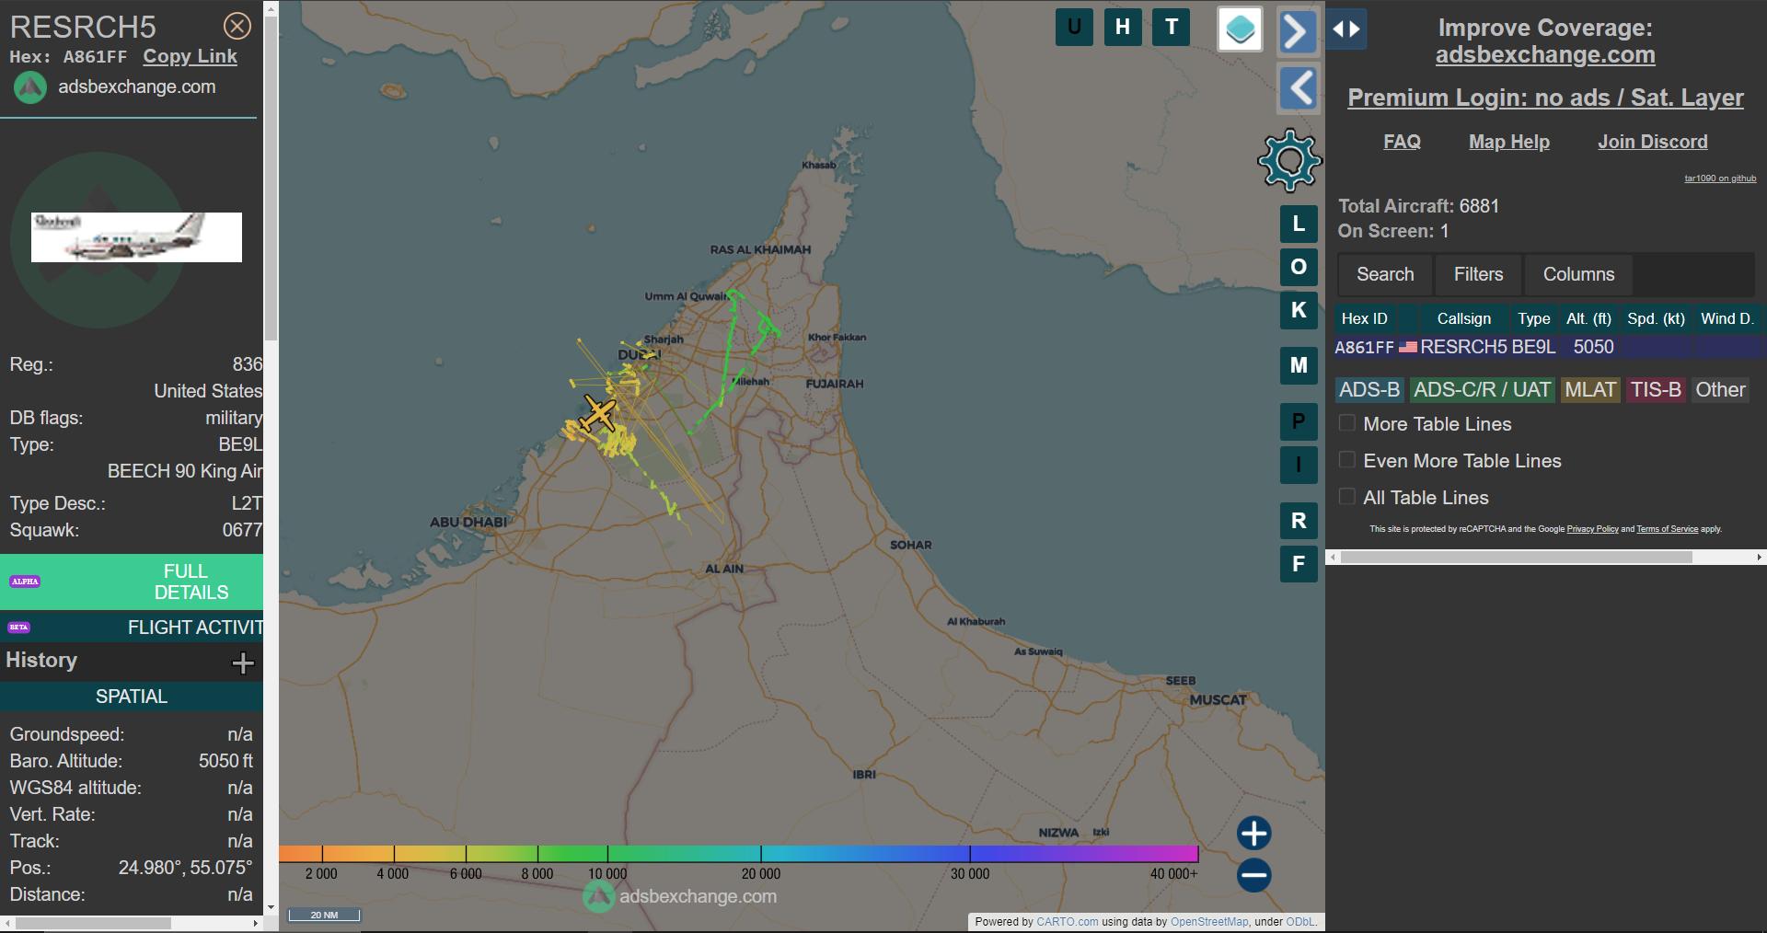Open the Join Discord link
1767x933 pixels.
[x=1652, y=142]
